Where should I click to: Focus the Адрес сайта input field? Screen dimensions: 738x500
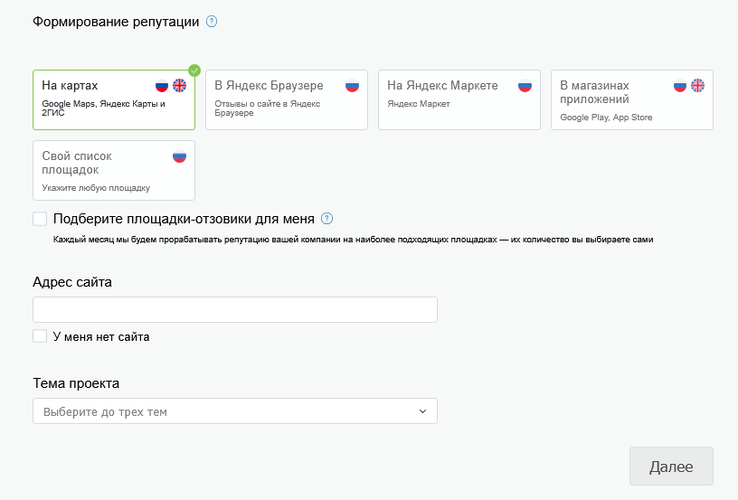(x=234, y=310)
